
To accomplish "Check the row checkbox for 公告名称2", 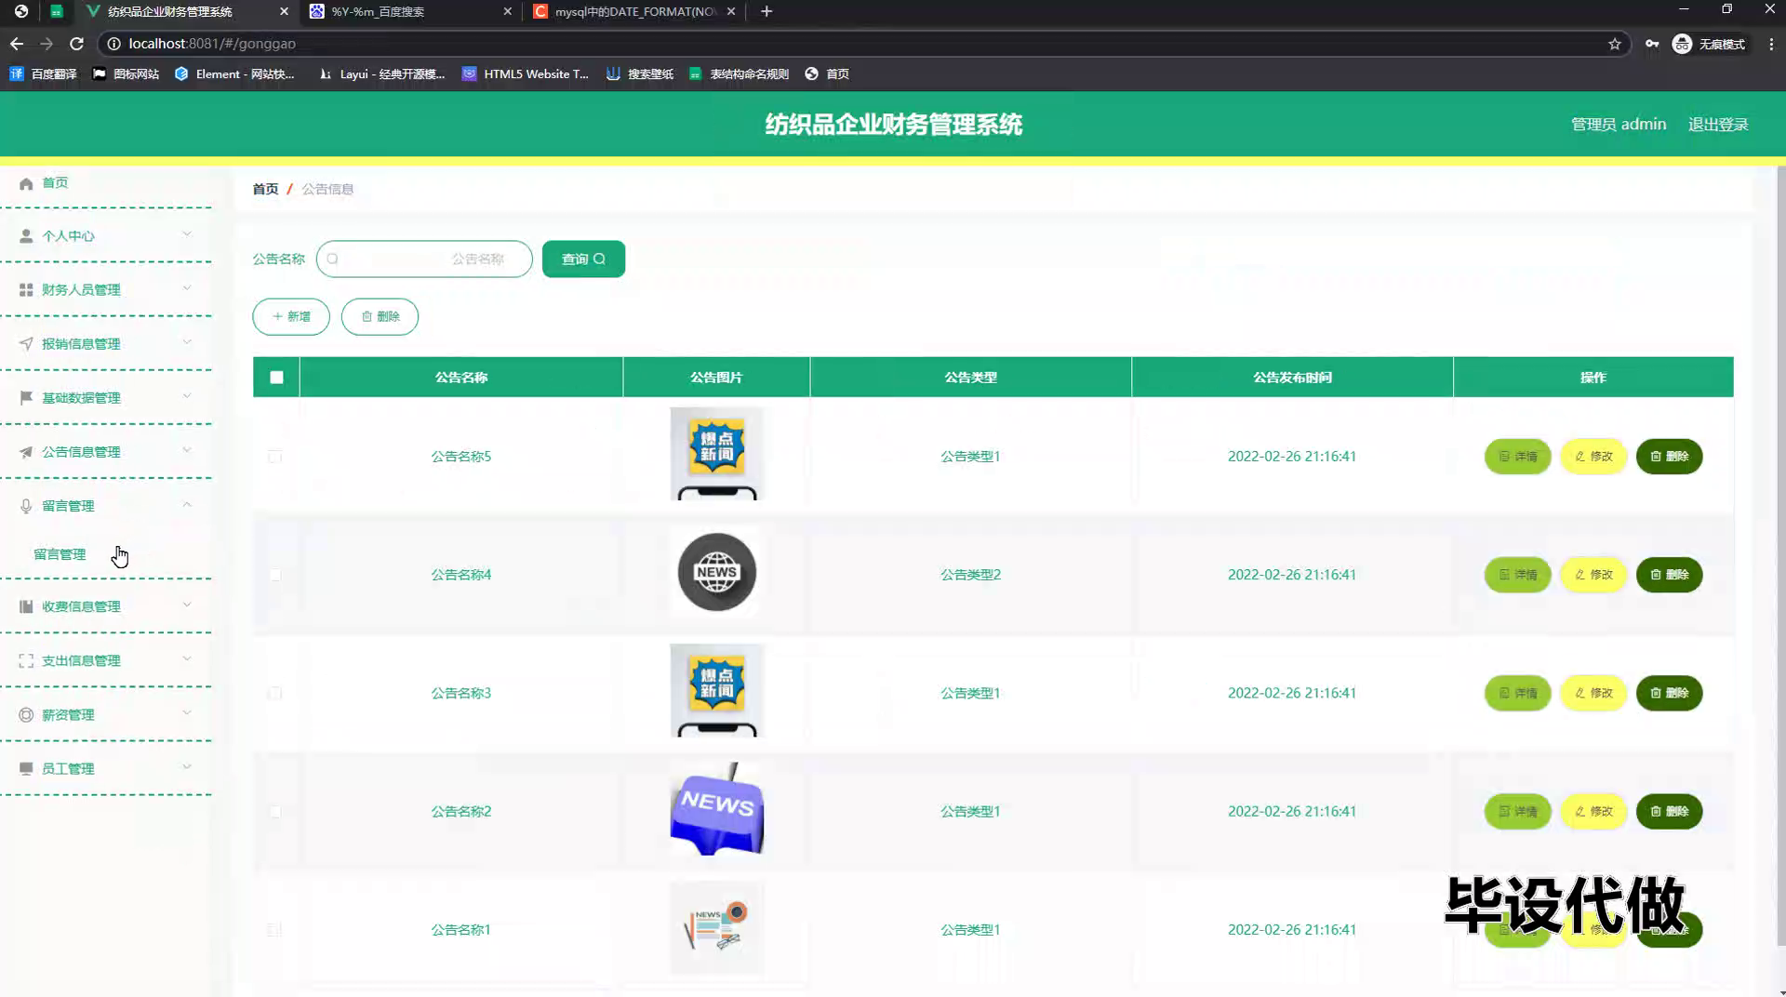I will [274, 811].
